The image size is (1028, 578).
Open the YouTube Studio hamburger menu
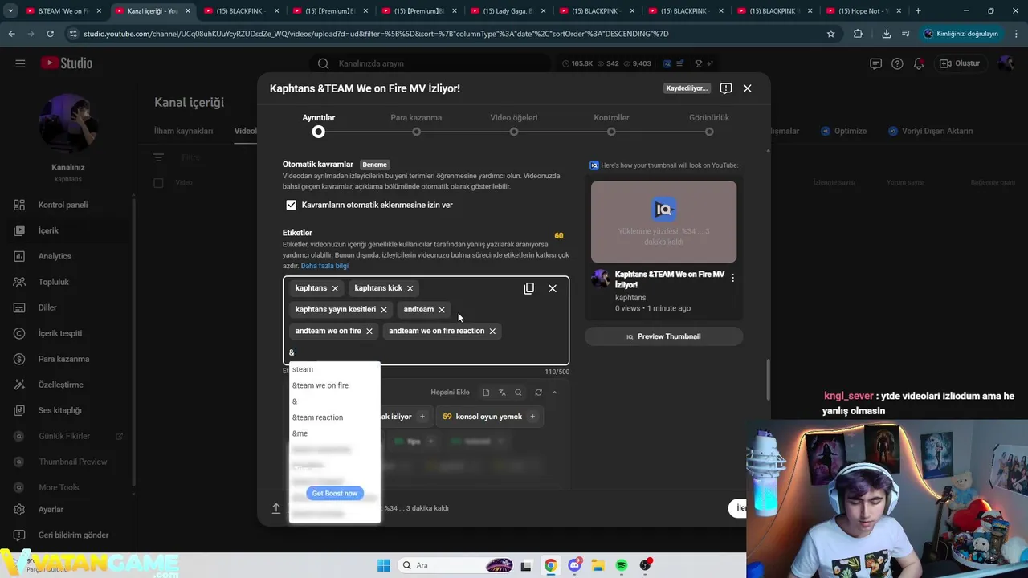pos(20,63)
